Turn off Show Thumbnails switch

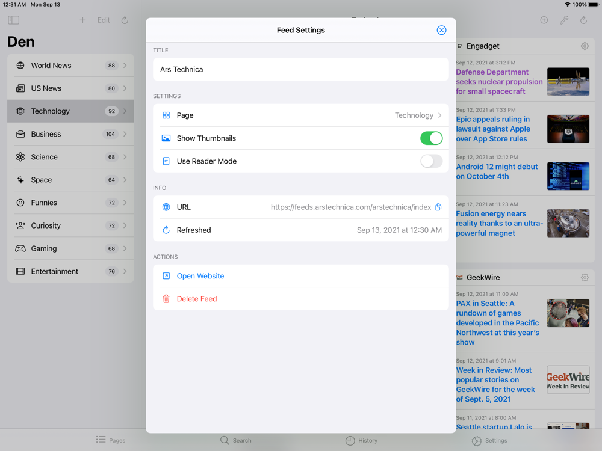pos(431,138)
